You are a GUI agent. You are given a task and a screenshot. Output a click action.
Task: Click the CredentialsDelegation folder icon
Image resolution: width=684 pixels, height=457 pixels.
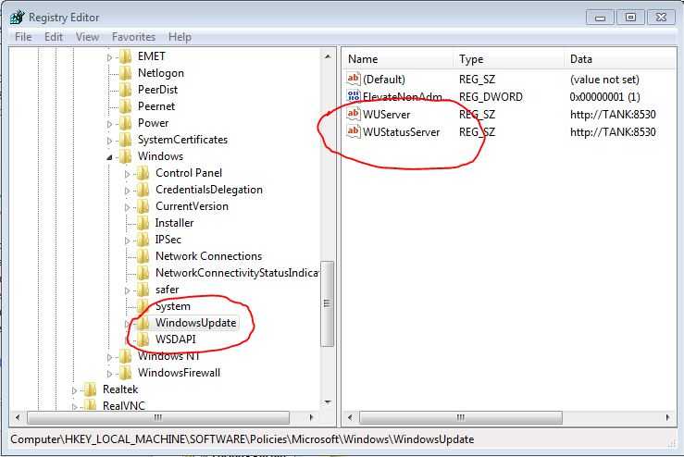click(143, 190)
